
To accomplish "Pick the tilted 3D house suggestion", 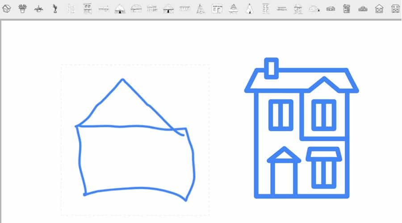I will 6,9.
